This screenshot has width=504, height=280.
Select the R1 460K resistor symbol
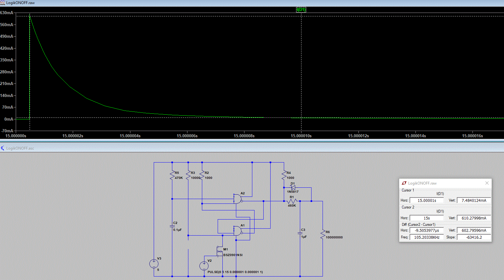pyautogui.click(x=292, y=201)
